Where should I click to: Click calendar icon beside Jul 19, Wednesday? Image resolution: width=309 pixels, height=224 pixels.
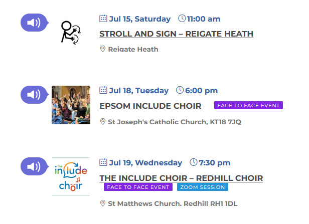click(103, 162)
